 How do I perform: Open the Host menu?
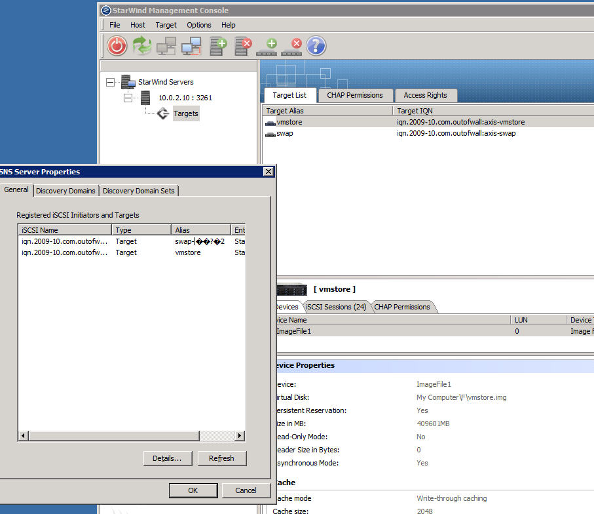(x=138, y=25)
